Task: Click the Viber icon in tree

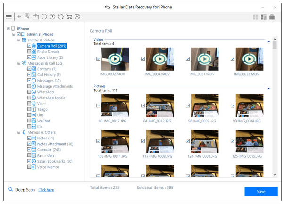Action: [x=33, y=104]
